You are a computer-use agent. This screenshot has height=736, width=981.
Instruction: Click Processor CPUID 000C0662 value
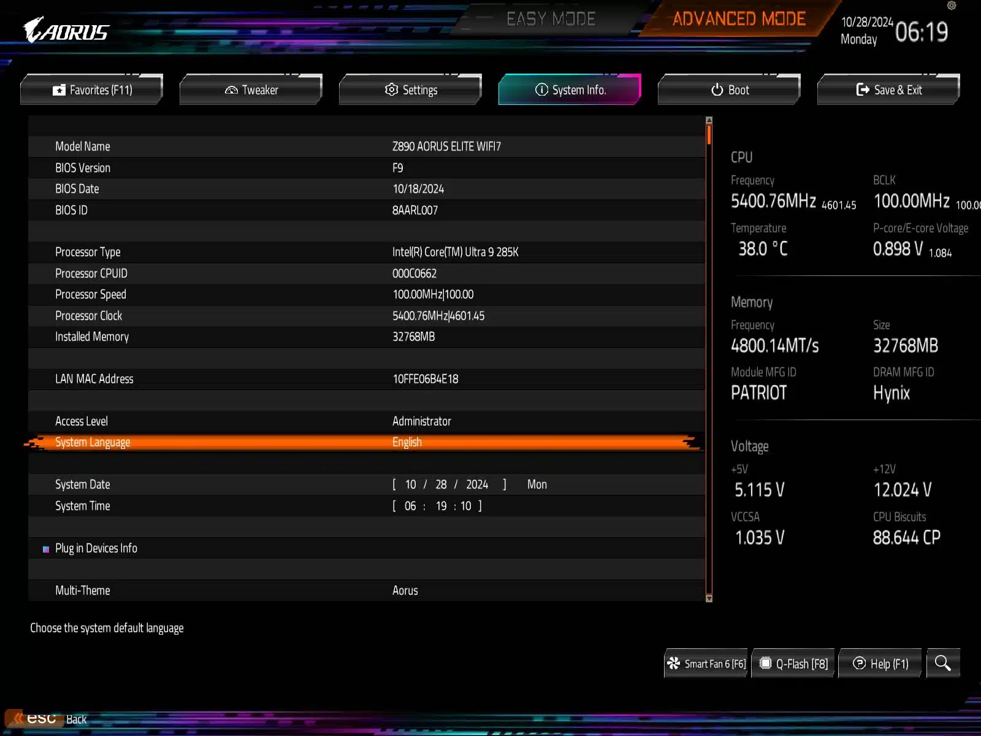[414, 274]
